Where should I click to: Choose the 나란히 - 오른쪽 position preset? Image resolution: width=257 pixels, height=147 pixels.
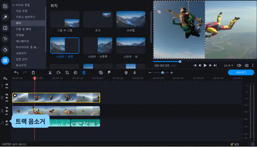click(98, 46)
